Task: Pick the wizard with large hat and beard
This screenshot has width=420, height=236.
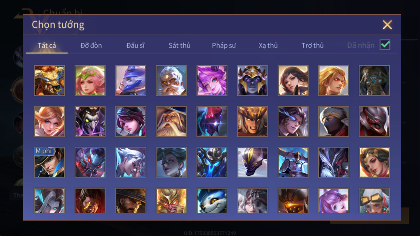Action: [x=171, y=121]
